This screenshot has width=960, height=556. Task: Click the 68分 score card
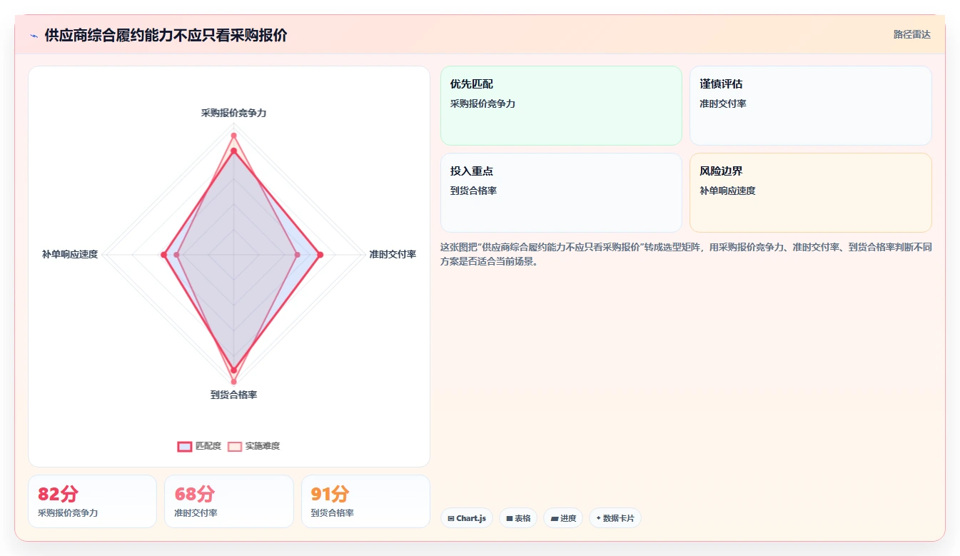point(228,501)
